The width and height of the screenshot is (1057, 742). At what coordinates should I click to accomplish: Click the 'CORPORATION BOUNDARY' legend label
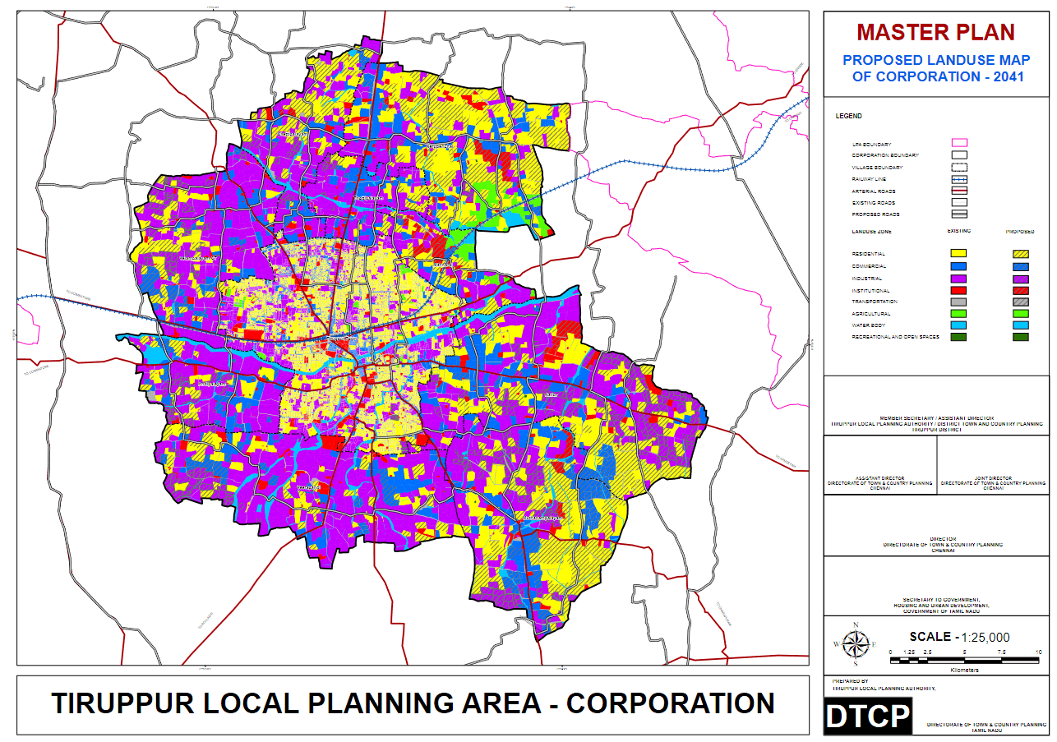point(885,155)
